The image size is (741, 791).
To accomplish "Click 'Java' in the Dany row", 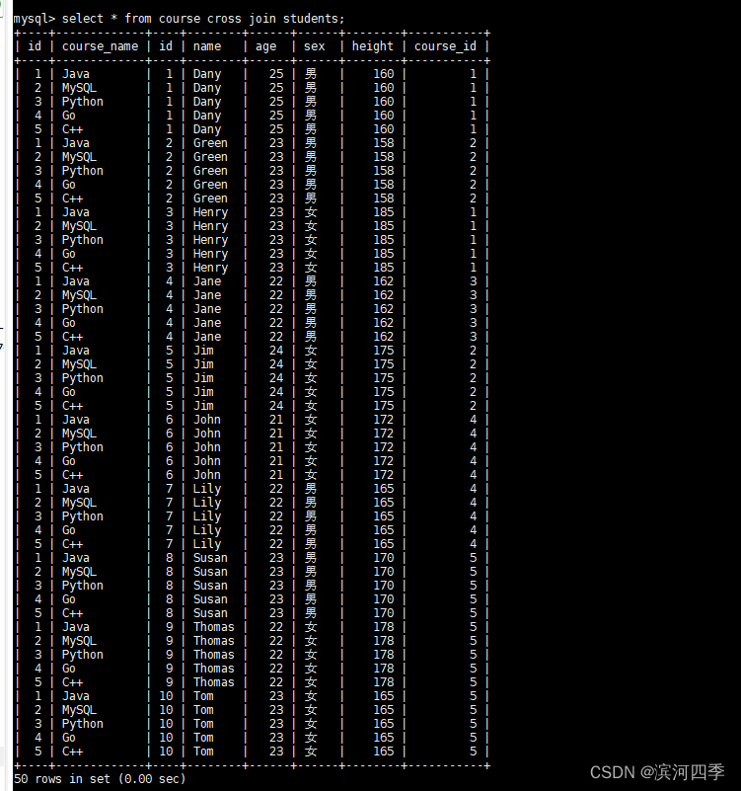I will [x=76, y=74].
